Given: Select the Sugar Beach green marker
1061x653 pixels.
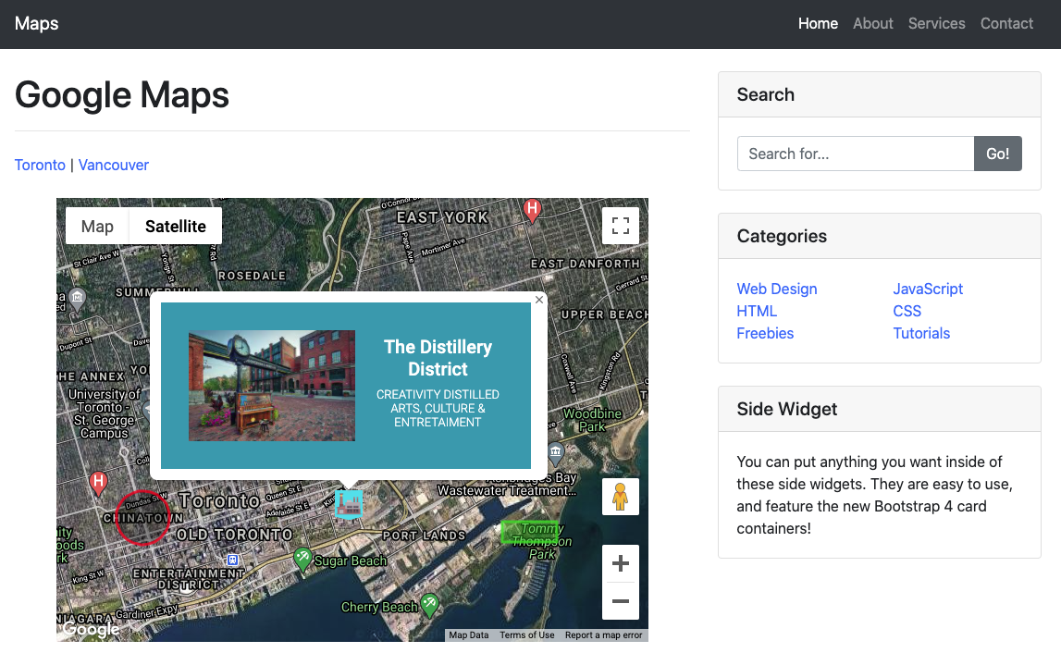Looking at the screenshot, I should click(302, 558).
